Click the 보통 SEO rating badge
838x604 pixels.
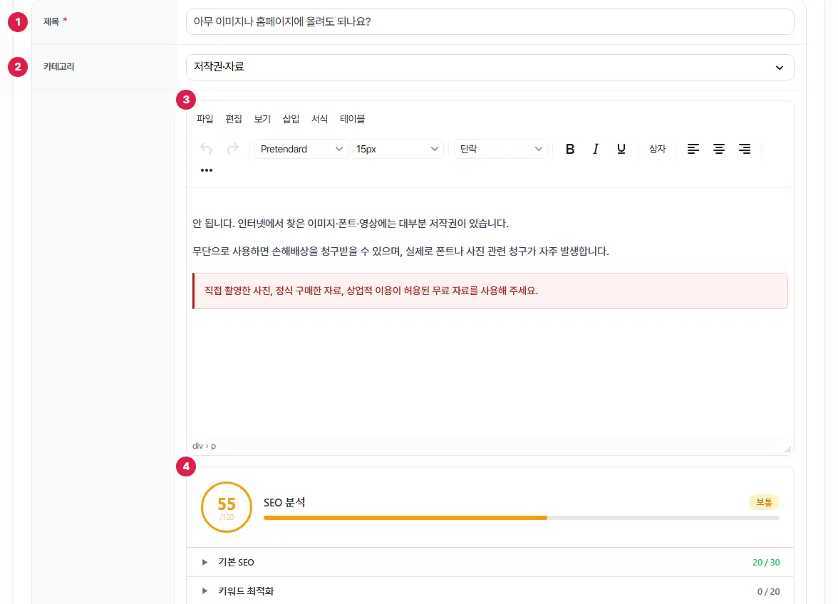point(764,502)
